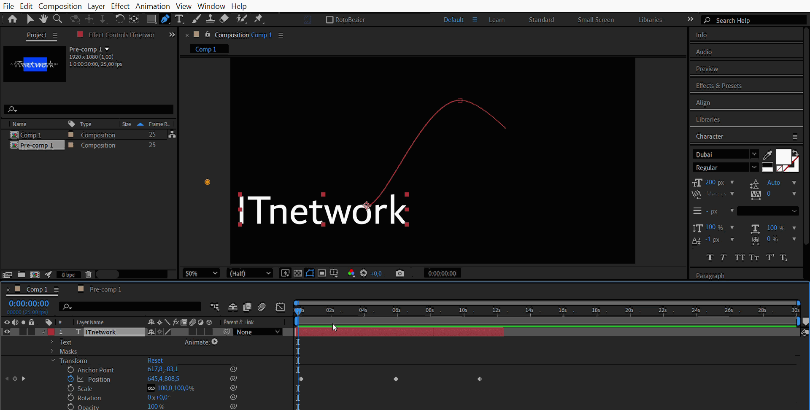Switch to the Pre-comp 1 tab
This screenshot has width=810, height=410.
(105, 289)
